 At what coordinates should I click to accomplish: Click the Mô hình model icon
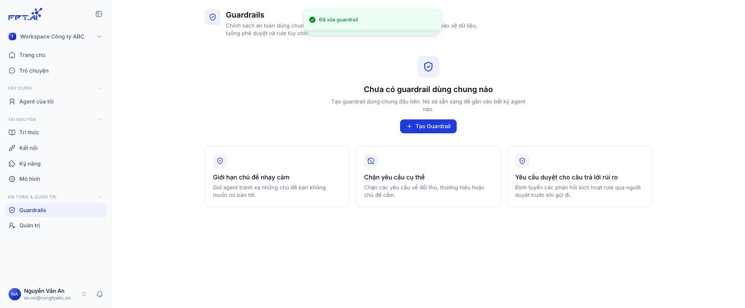pos(12,179)
